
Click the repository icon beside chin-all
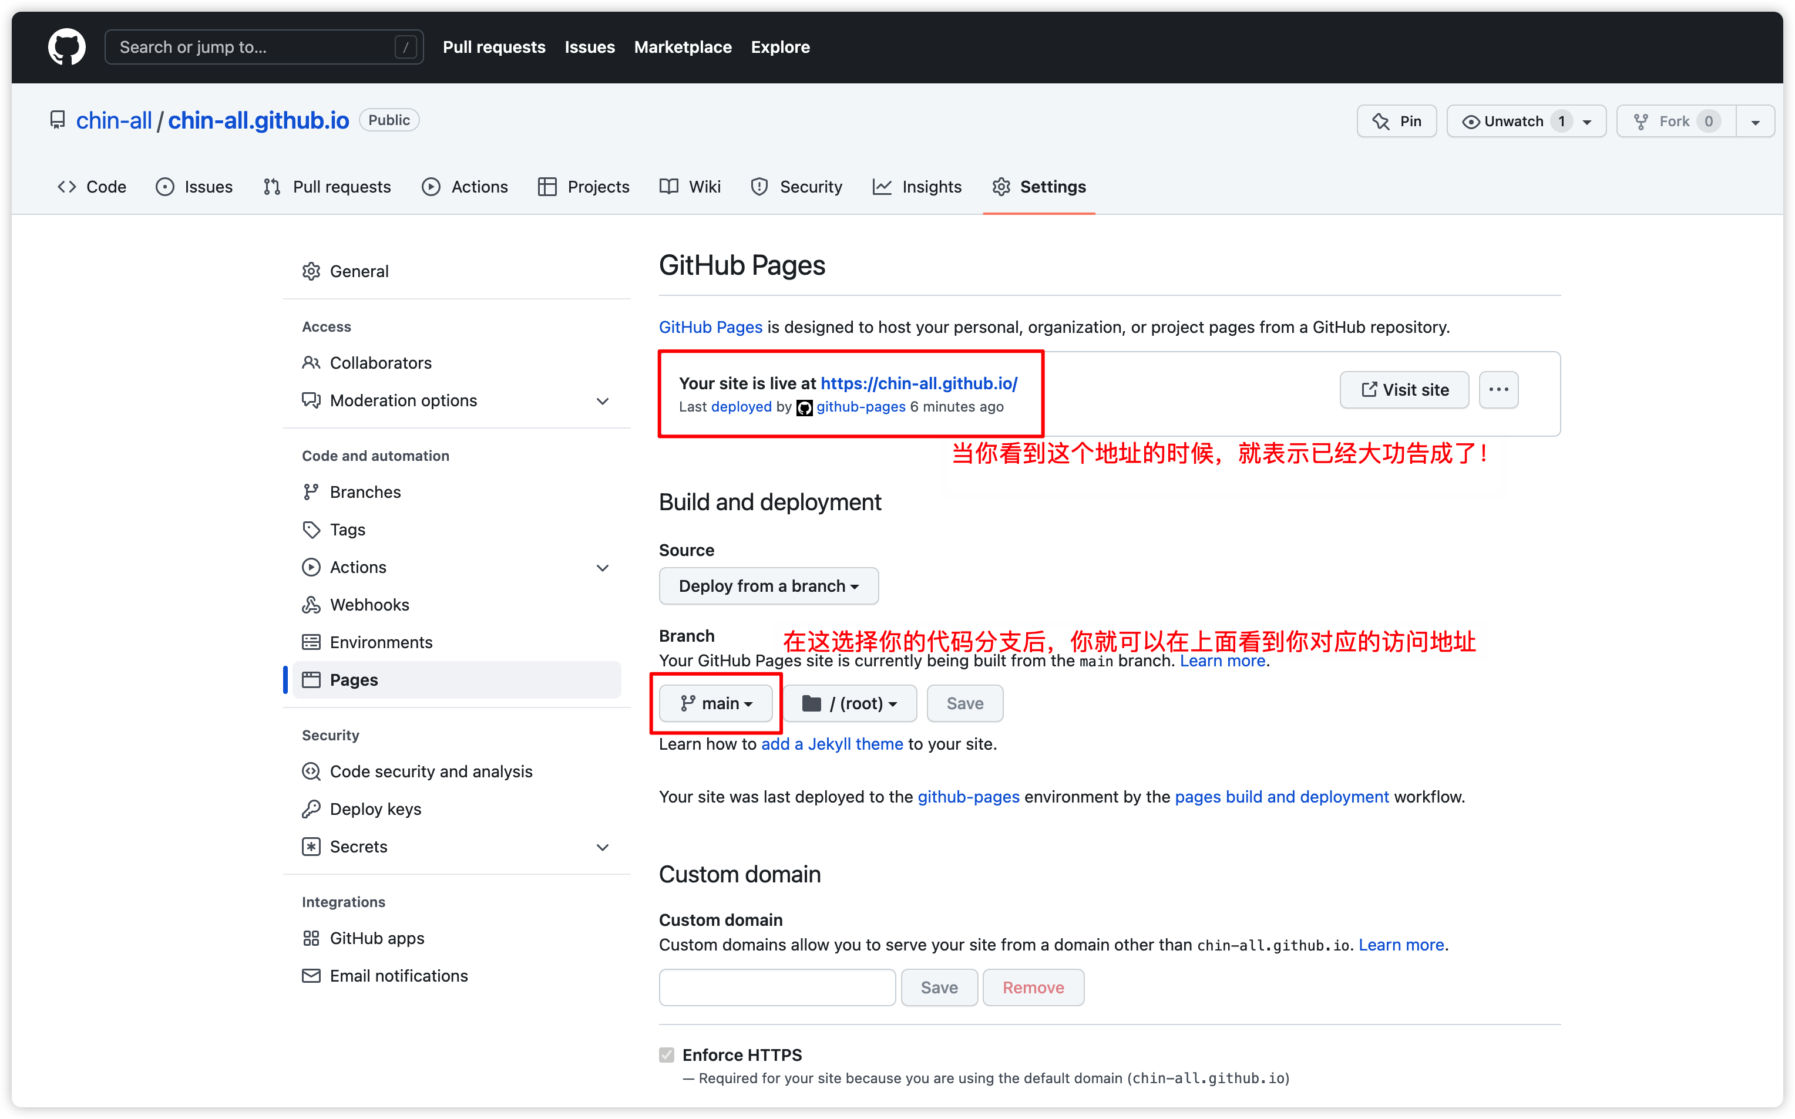point(58,120)
